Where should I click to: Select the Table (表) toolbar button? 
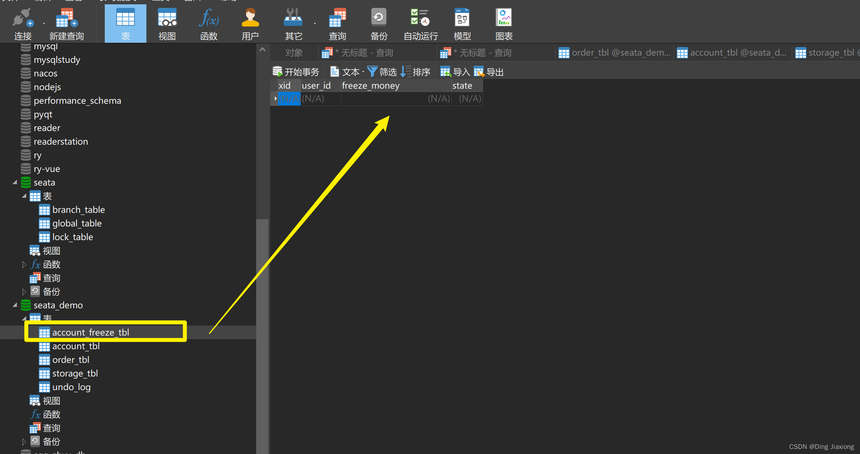125,24
